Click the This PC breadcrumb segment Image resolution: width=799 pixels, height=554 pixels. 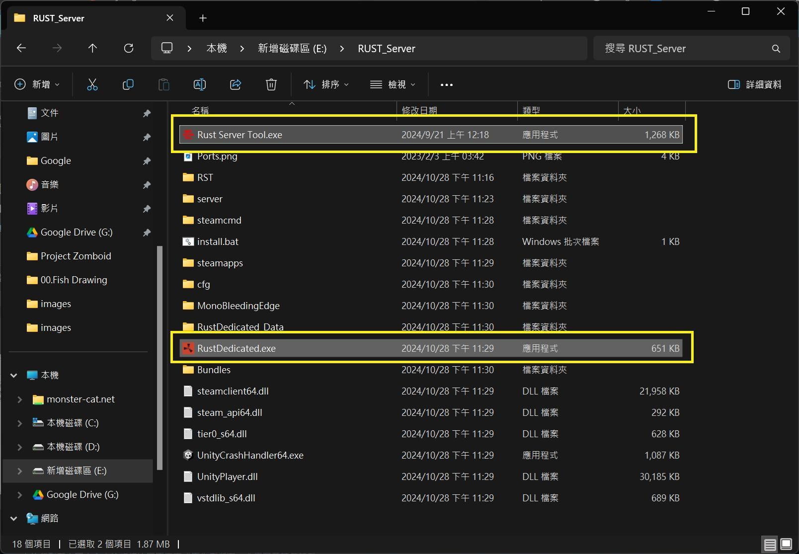[x=217, y=48]
